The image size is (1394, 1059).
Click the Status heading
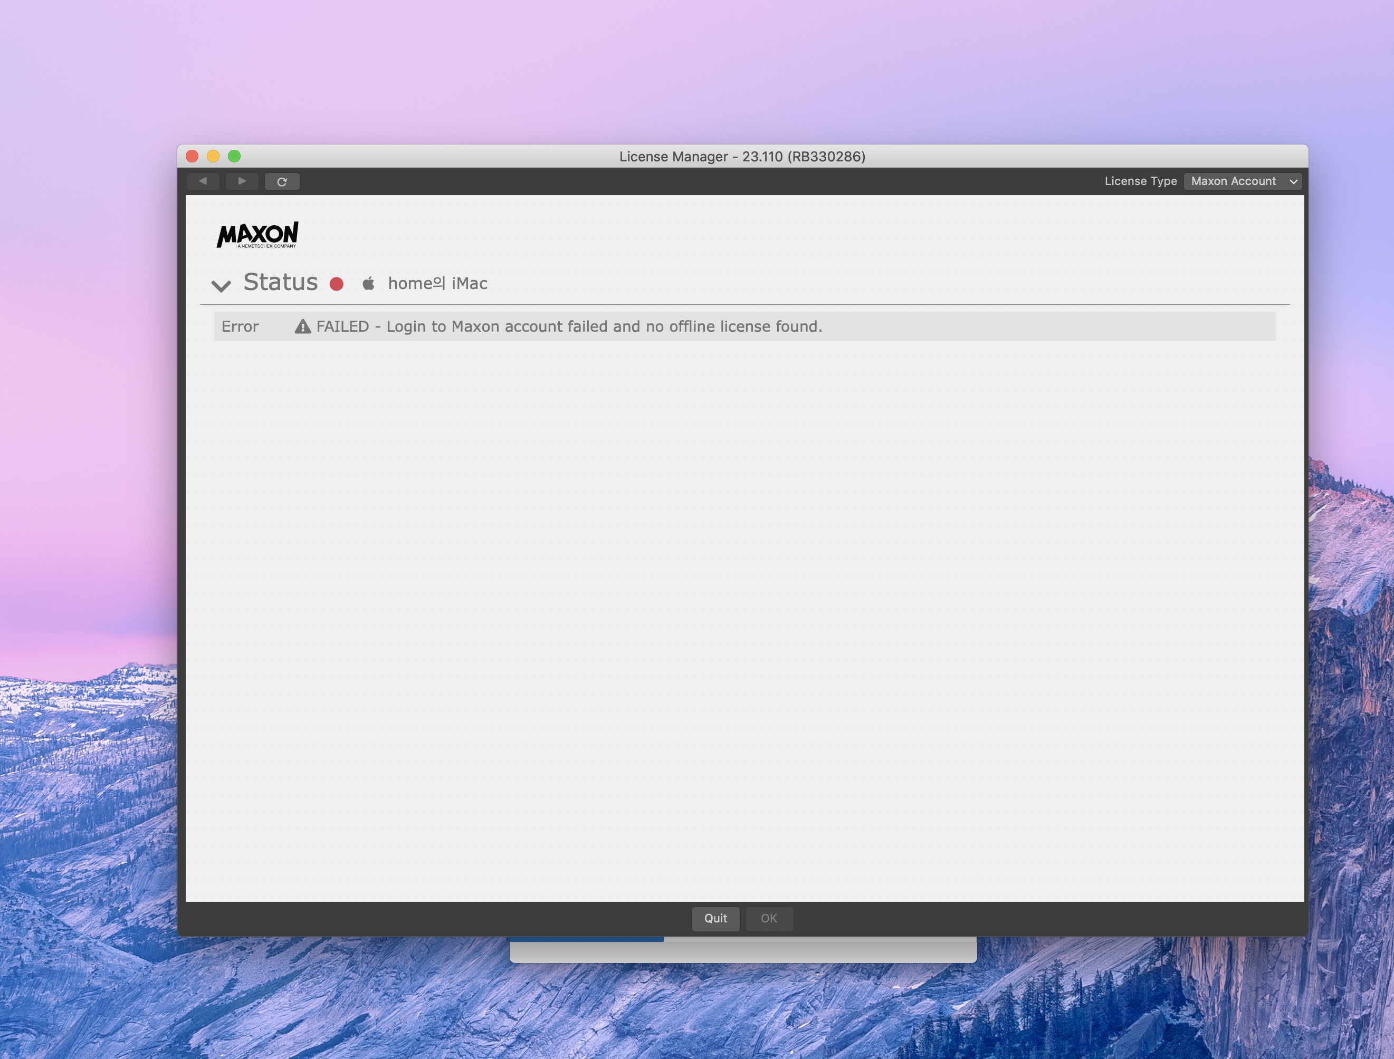click(x=281, y=282)
